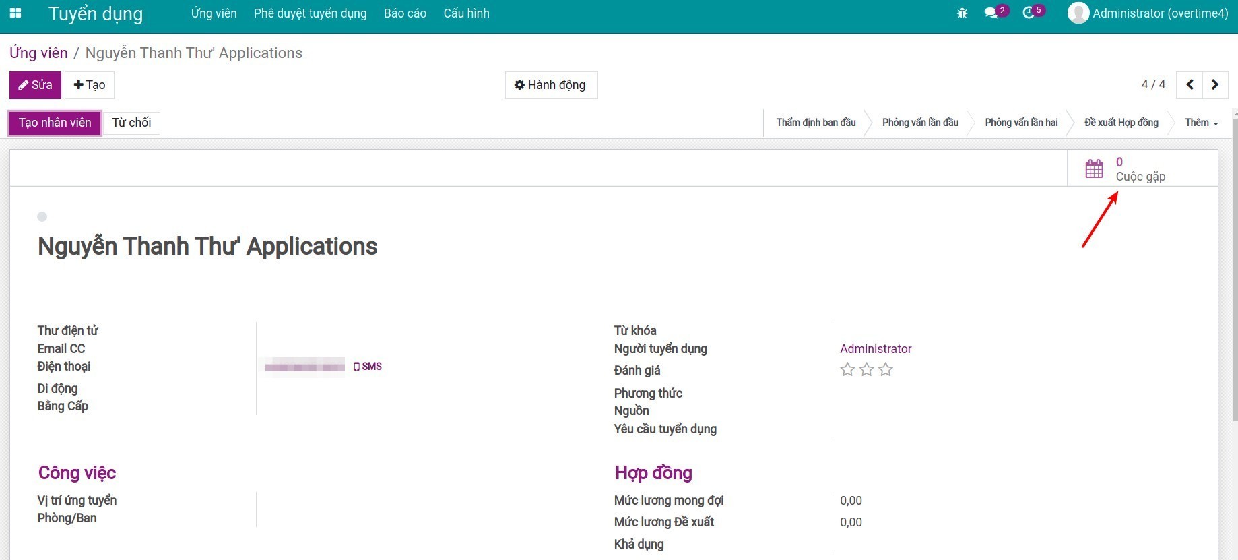Click the debug bug icon
The width and height of the screenshot is (1238, 560).
pyautogui.click(x=962, y=13)
